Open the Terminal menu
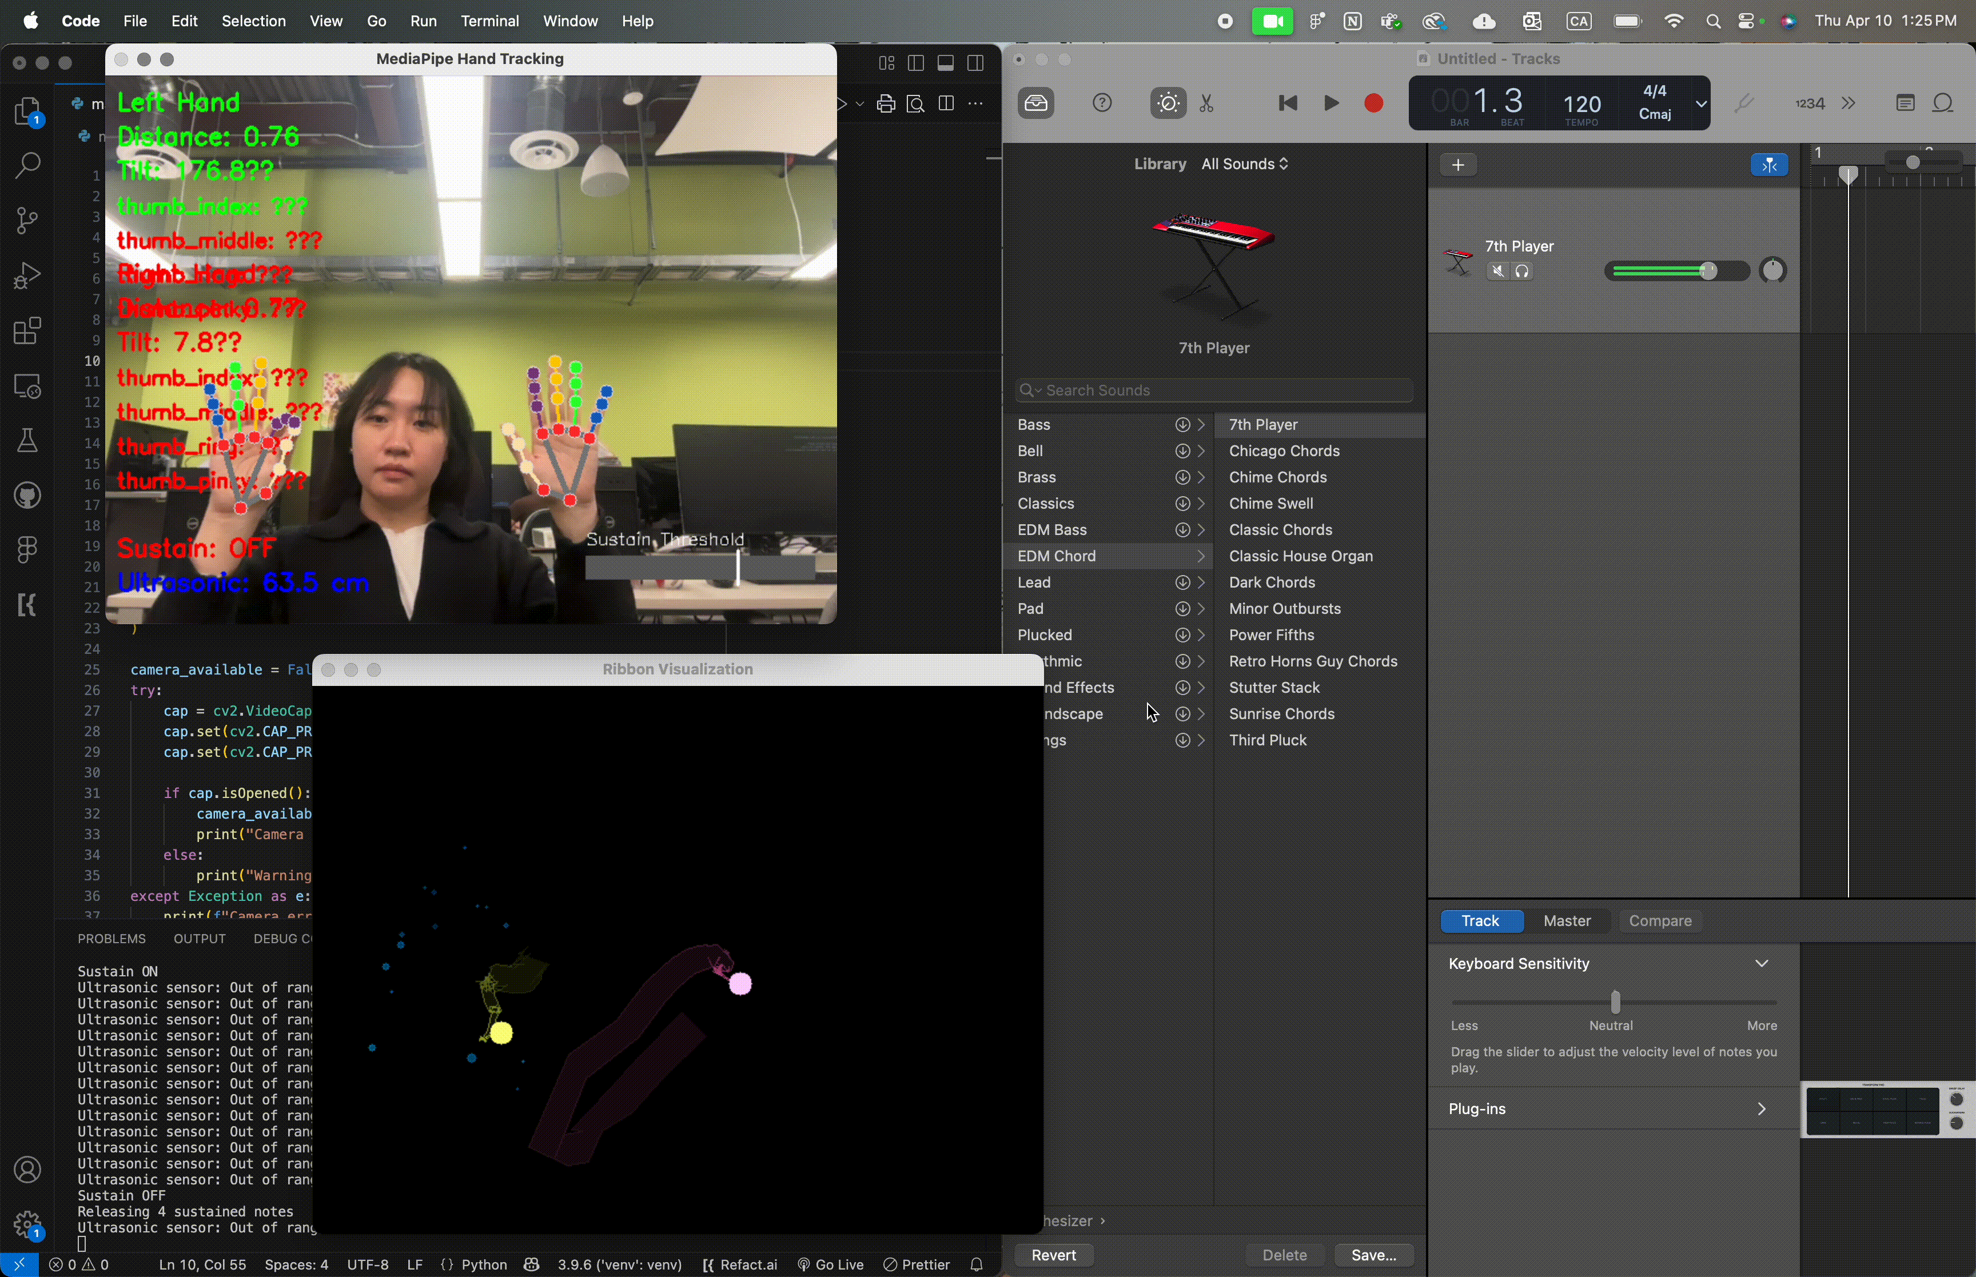Viewport: 1976px width, 1277px height. [x=490, y=21]
